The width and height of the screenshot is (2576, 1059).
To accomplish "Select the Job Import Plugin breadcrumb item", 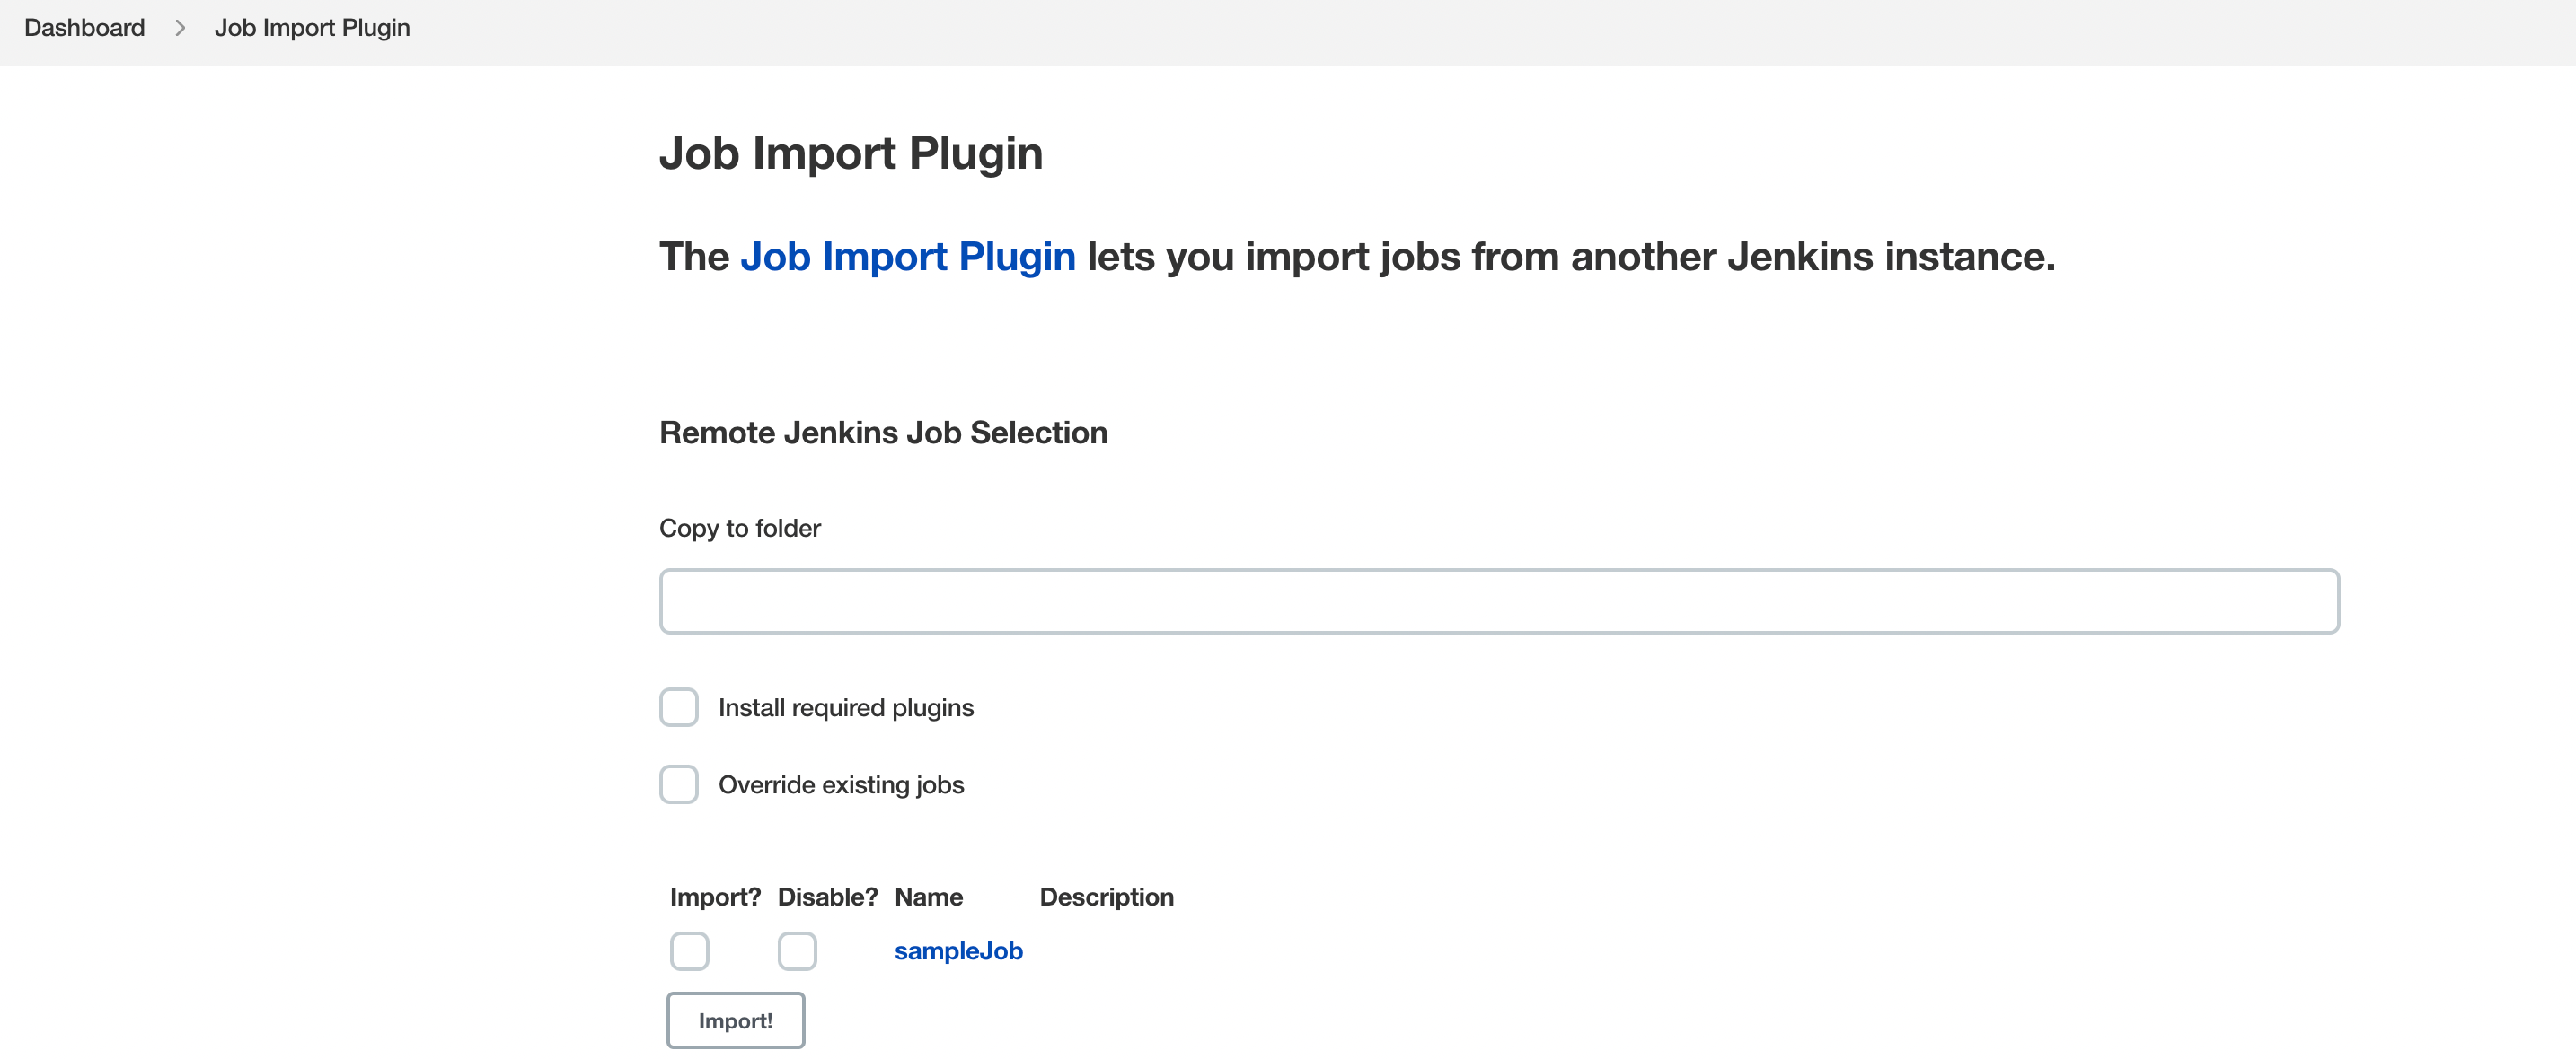I will (311, 27).
